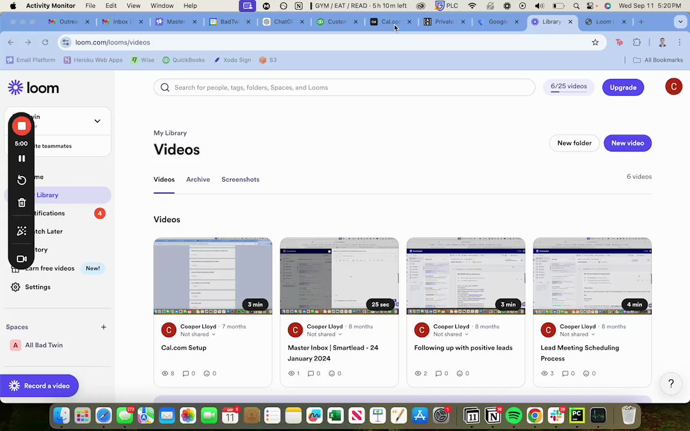Open Chrome three-dot menu
The image size is (690, 431).
679,43
